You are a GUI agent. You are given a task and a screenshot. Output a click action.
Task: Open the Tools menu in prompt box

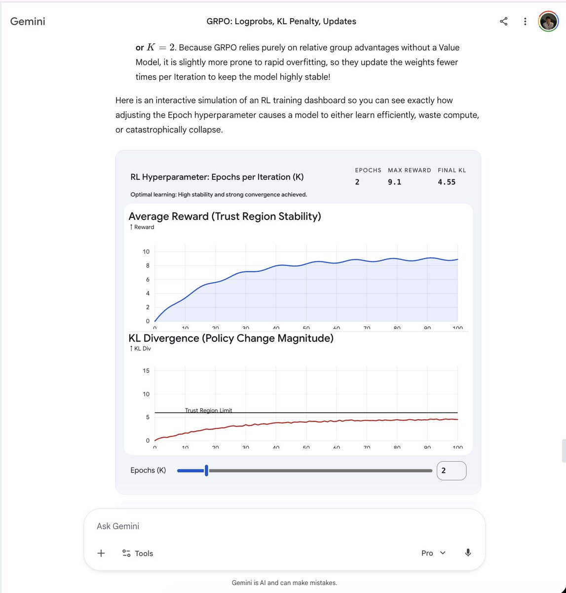[x=138, y=553]
